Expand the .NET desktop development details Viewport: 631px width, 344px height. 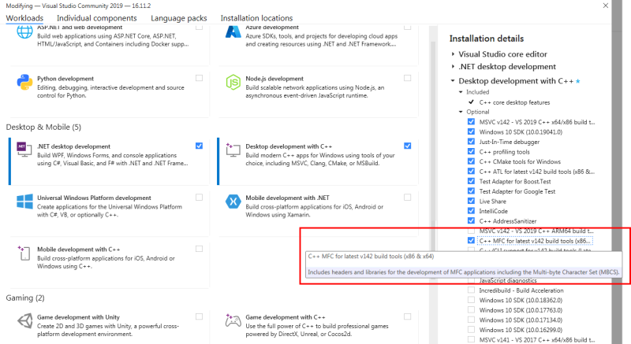click(454, 67)
